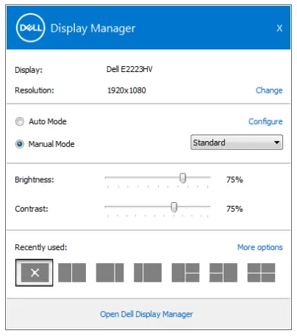Choose the narrow-left wide-right layout
This screenshot has height=336, width=297.
pyautogui.click(x=148, y=273)
